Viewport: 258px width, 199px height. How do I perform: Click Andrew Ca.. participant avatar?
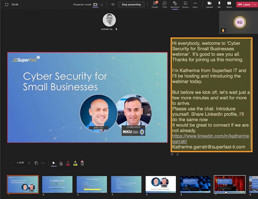click(109, 20)
